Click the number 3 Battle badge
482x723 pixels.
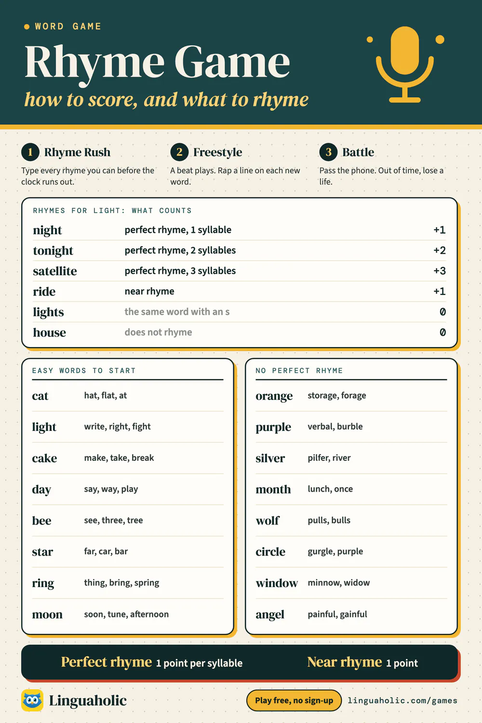coord(328,152)
